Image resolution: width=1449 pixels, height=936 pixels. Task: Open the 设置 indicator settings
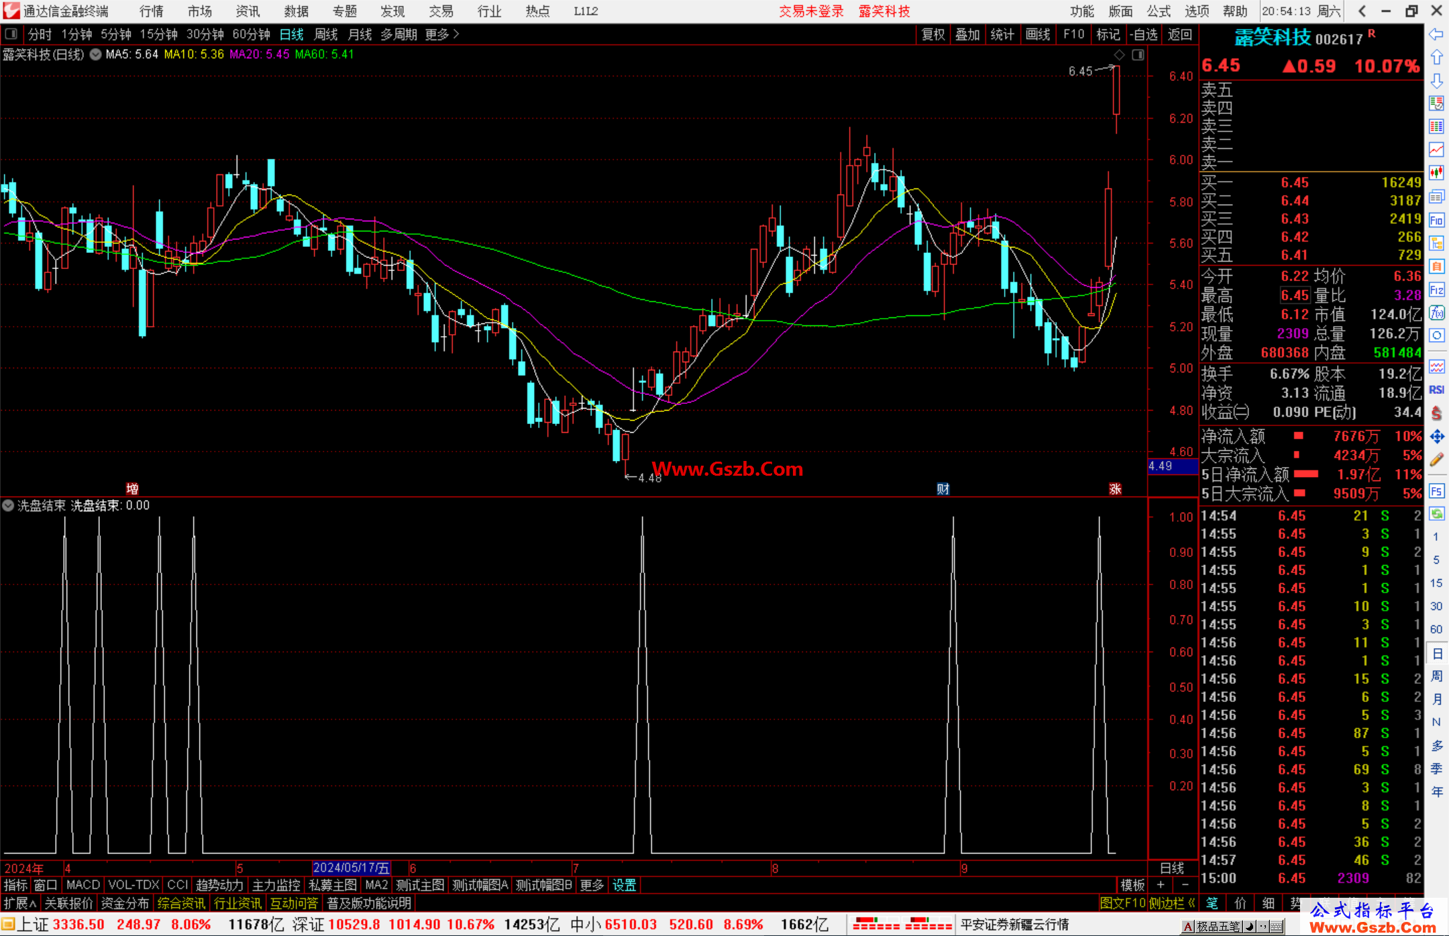pos(624,885)
